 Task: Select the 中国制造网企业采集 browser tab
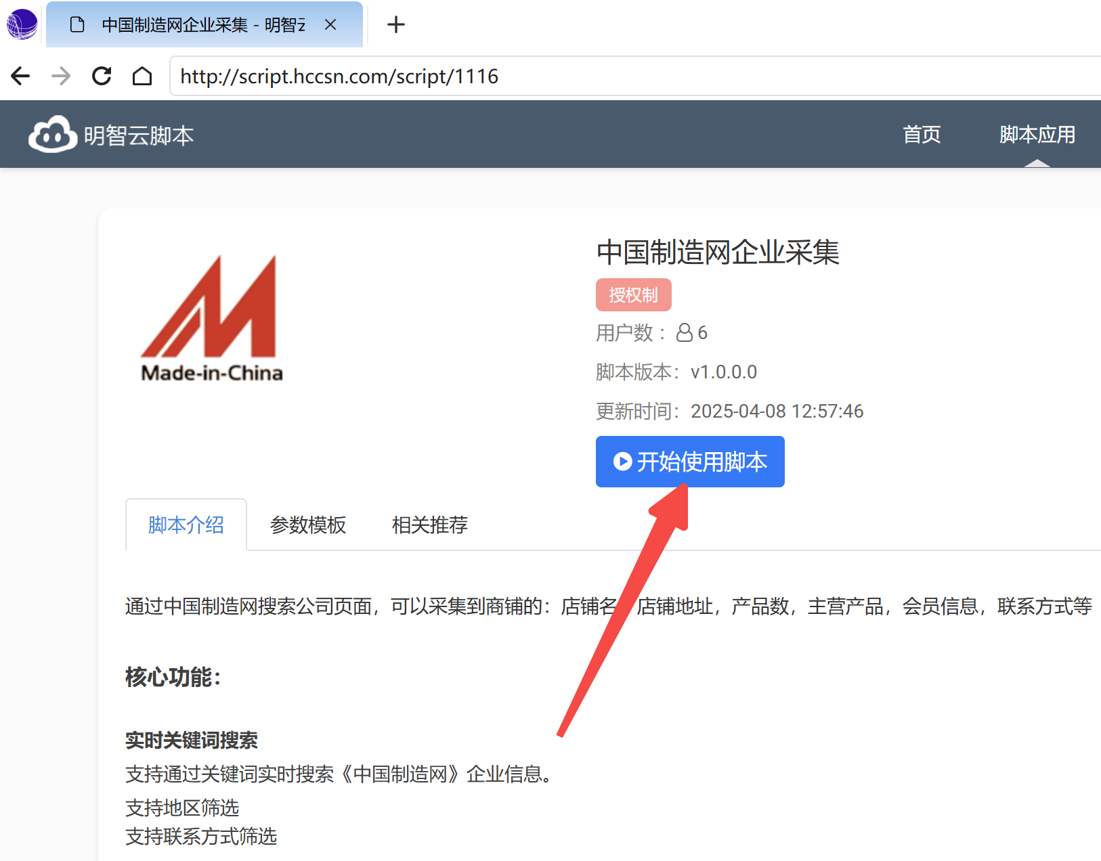[x=204, y=25]
